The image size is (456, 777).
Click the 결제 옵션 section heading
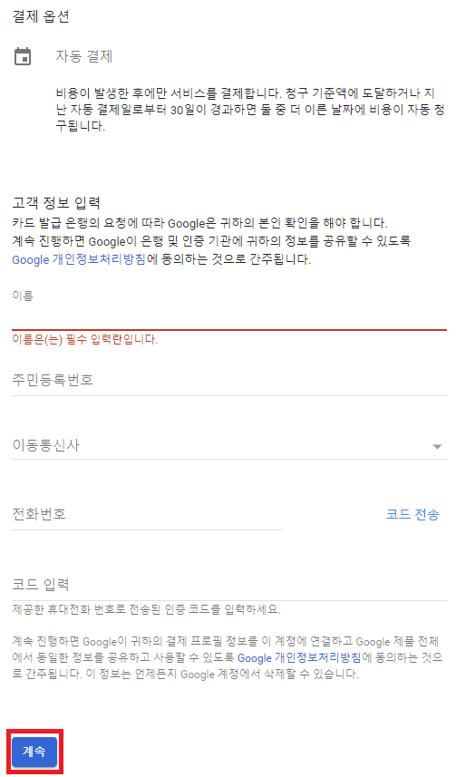click(41, 16)
